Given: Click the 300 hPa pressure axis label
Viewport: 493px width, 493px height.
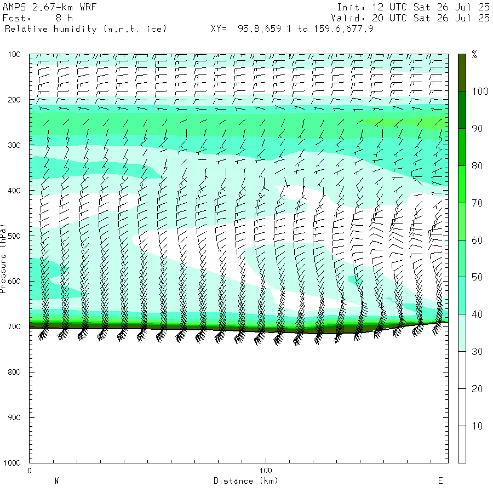Looking at the screenshot, I should click(x=14, y=145).
